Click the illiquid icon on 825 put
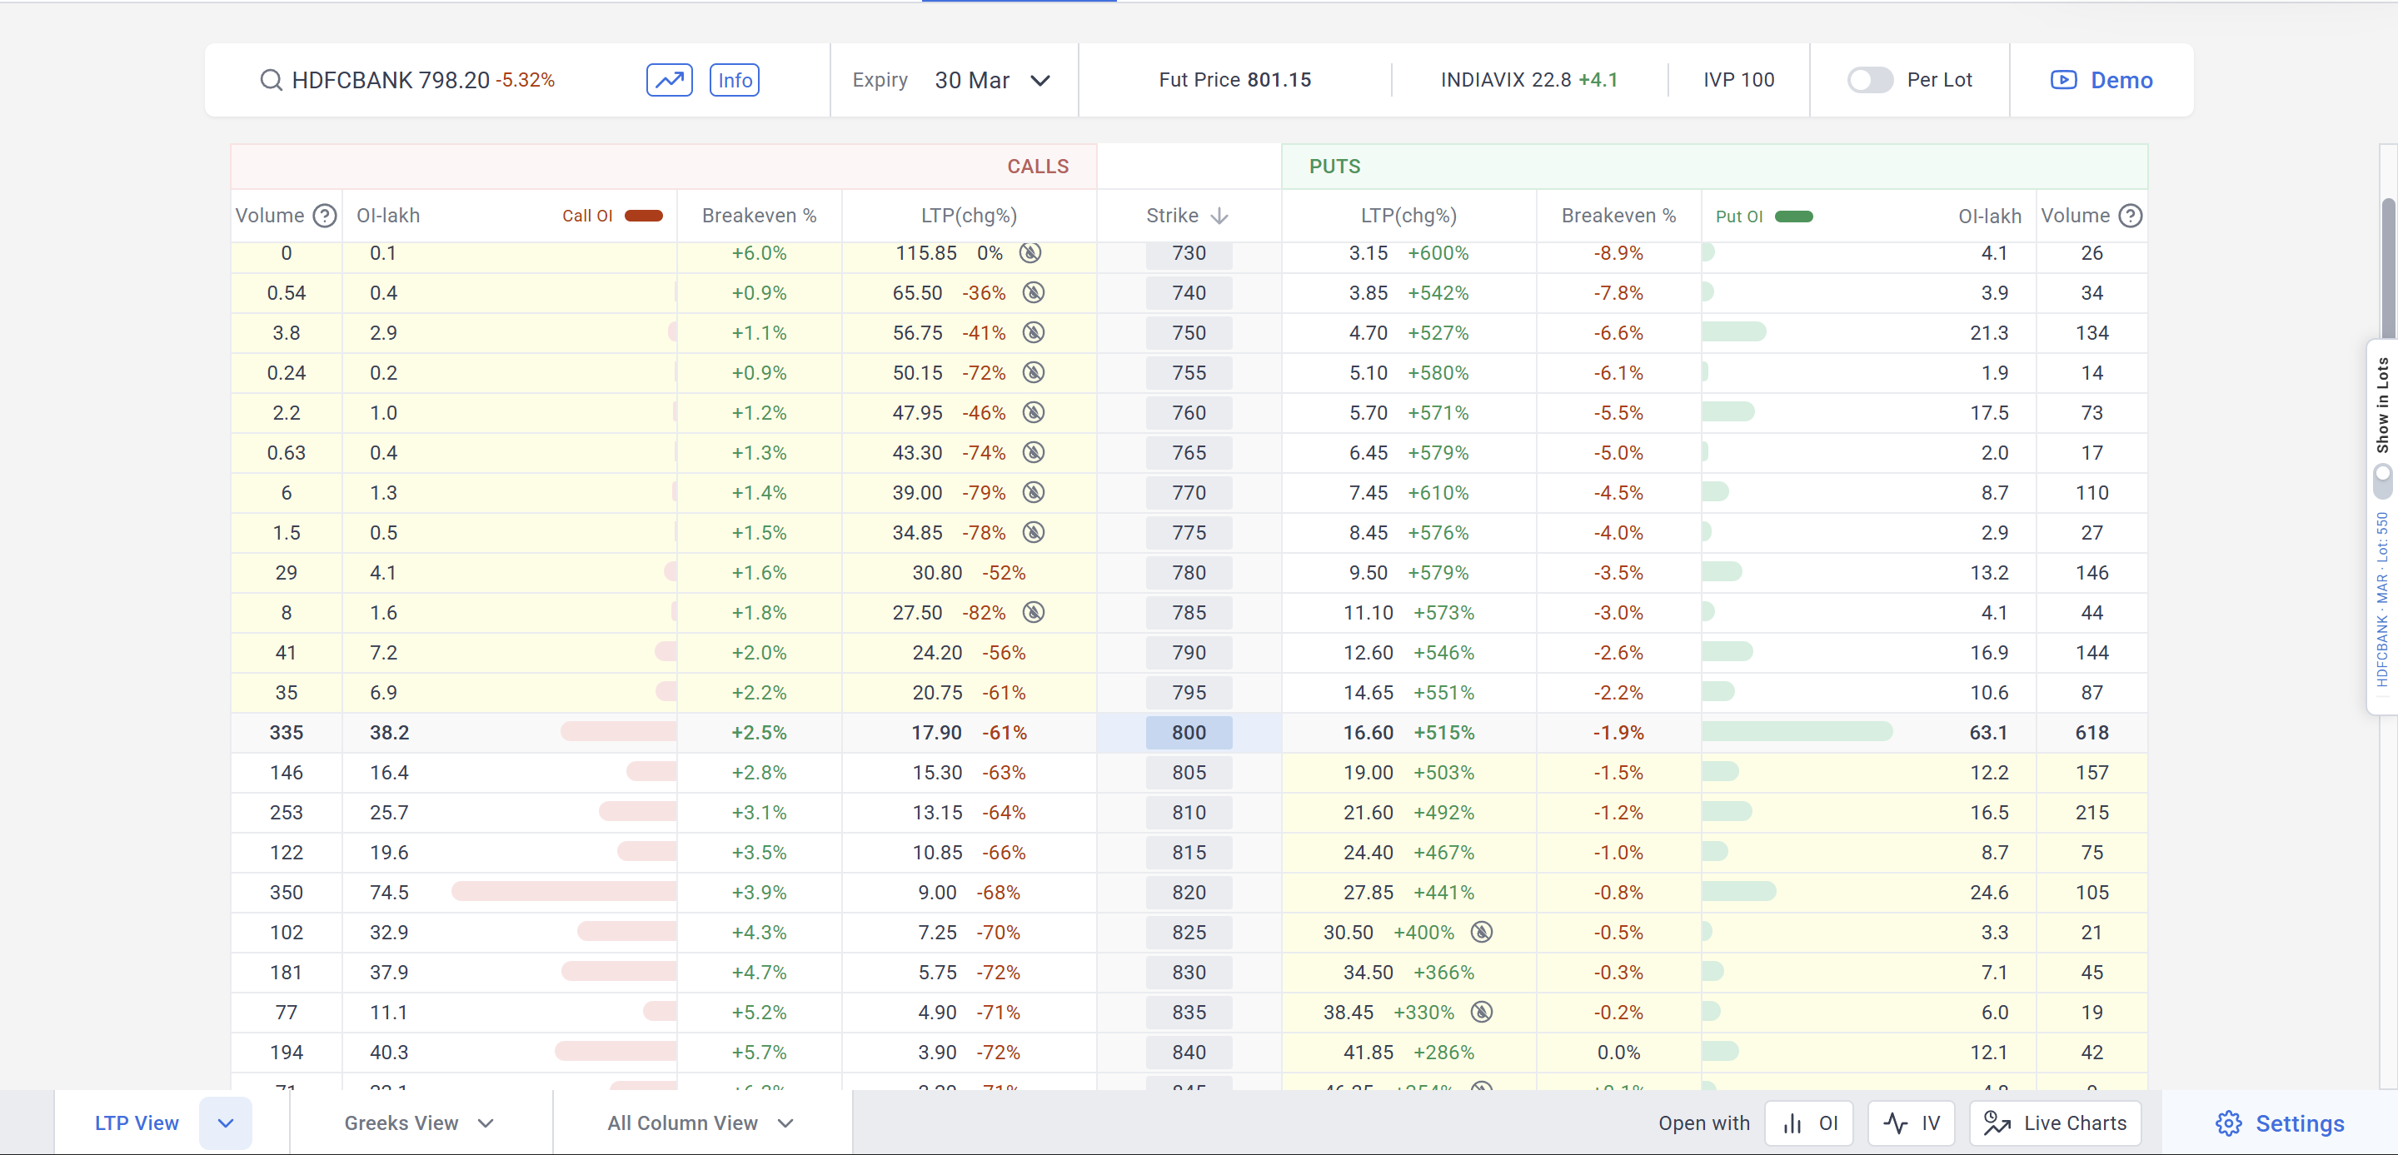This screenshot has width=2398, height=1155. [1481, 932]
